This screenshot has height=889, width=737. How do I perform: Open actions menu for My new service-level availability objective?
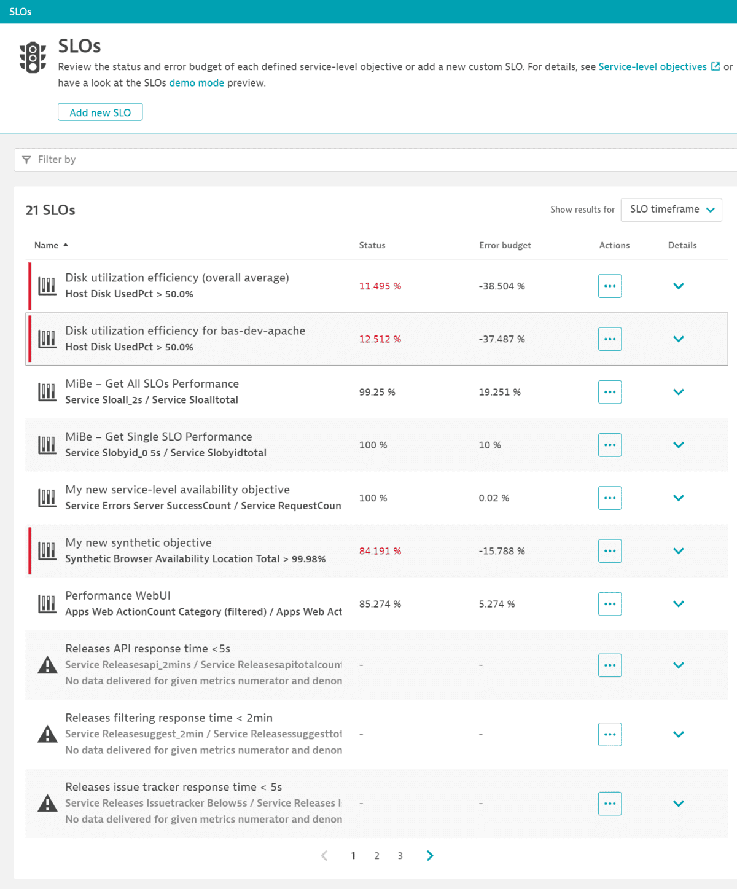(x=610, y=498)
